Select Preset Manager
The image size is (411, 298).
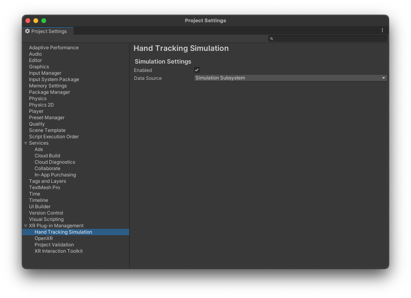coord(47,118)
